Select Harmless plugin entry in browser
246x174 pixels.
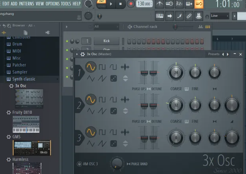pyautogui.click(x=20, y=159)
